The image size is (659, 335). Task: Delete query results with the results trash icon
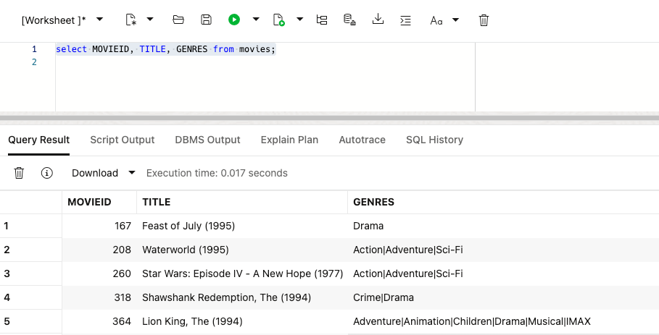(20, 173)
